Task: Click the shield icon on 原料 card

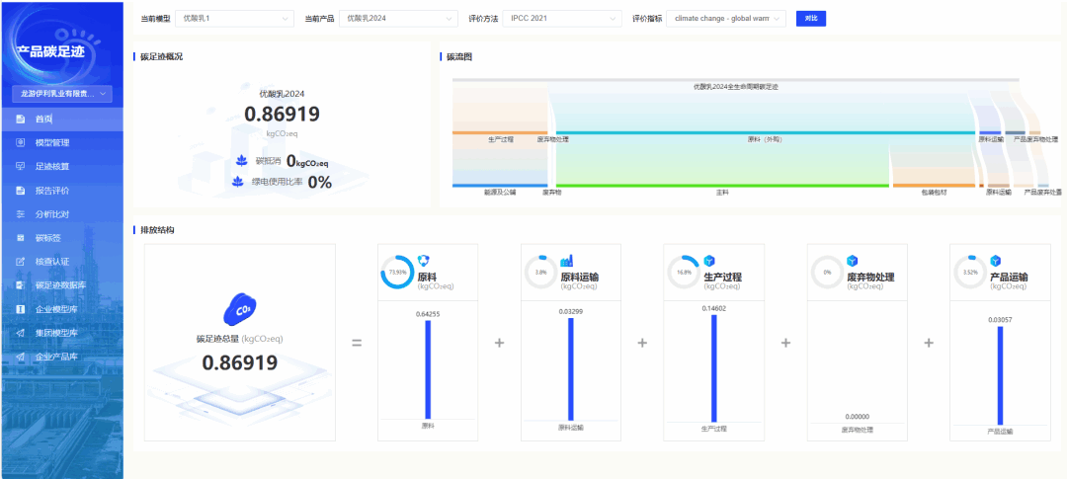Action: tap(423, 261)
